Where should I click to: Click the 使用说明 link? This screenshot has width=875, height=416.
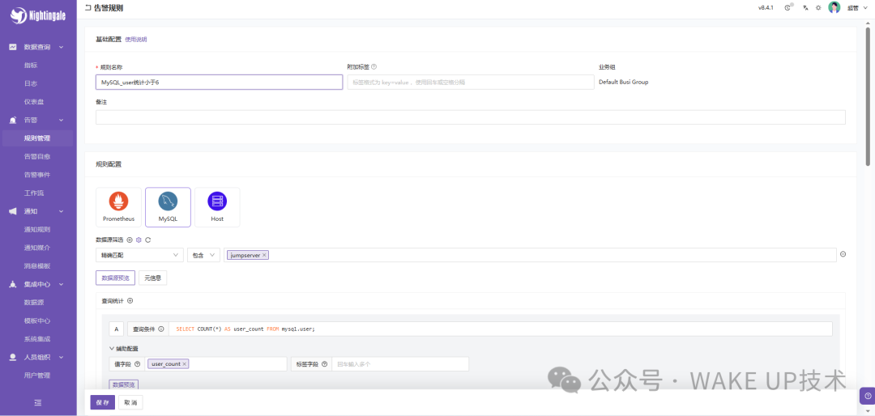pyautogui.click(x=136, y=40)
